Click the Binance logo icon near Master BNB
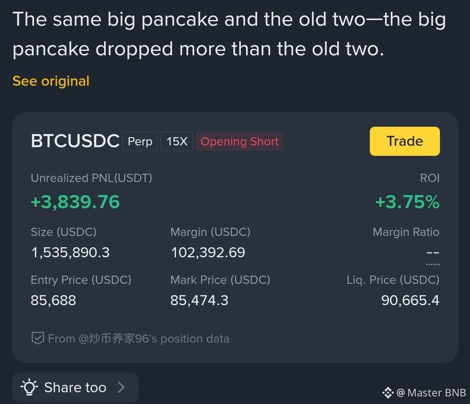Screen dimensions: 470x404 (388, 393)
